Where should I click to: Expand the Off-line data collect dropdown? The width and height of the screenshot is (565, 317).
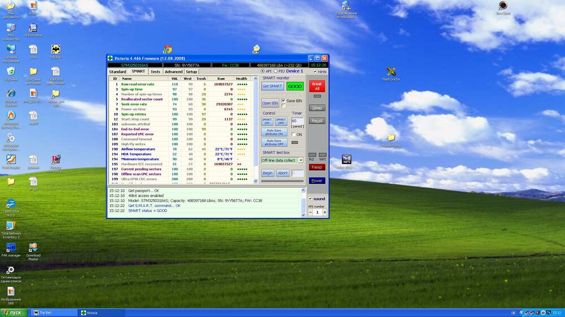(x=301, y=160)
